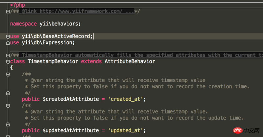Click the AttributeBehavior parent class name
Screen dimensions: 263x137
pos(130,61)
